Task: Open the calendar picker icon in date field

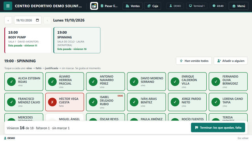Action: pyautogui.click(x=37, y=20)
